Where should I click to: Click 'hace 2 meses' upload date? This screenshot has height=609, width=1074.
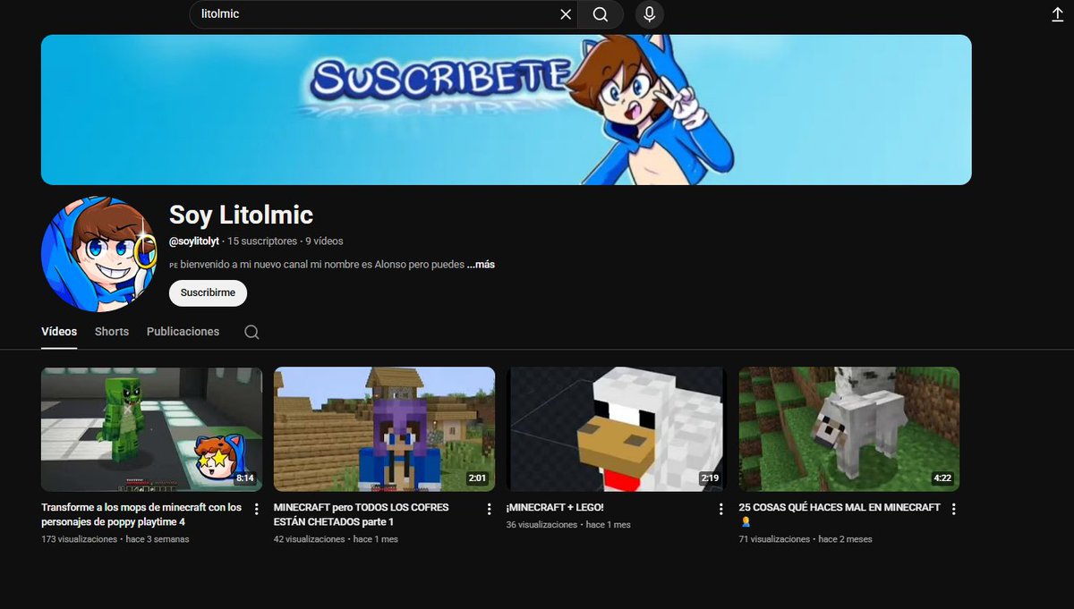[846, 539]
